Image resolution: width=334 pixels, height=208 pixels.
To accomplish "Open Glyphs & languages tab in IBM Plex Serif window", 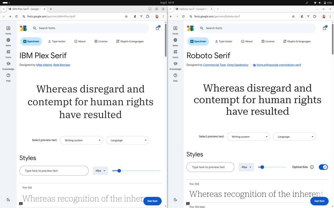I will [130, 41].
